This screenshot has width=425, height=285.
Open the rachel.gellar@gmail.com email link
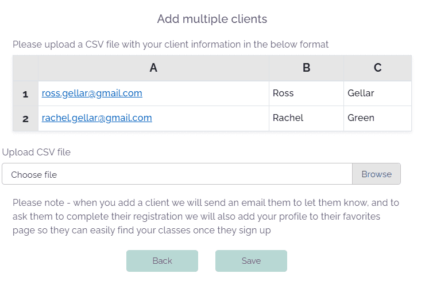coord(96,118)
